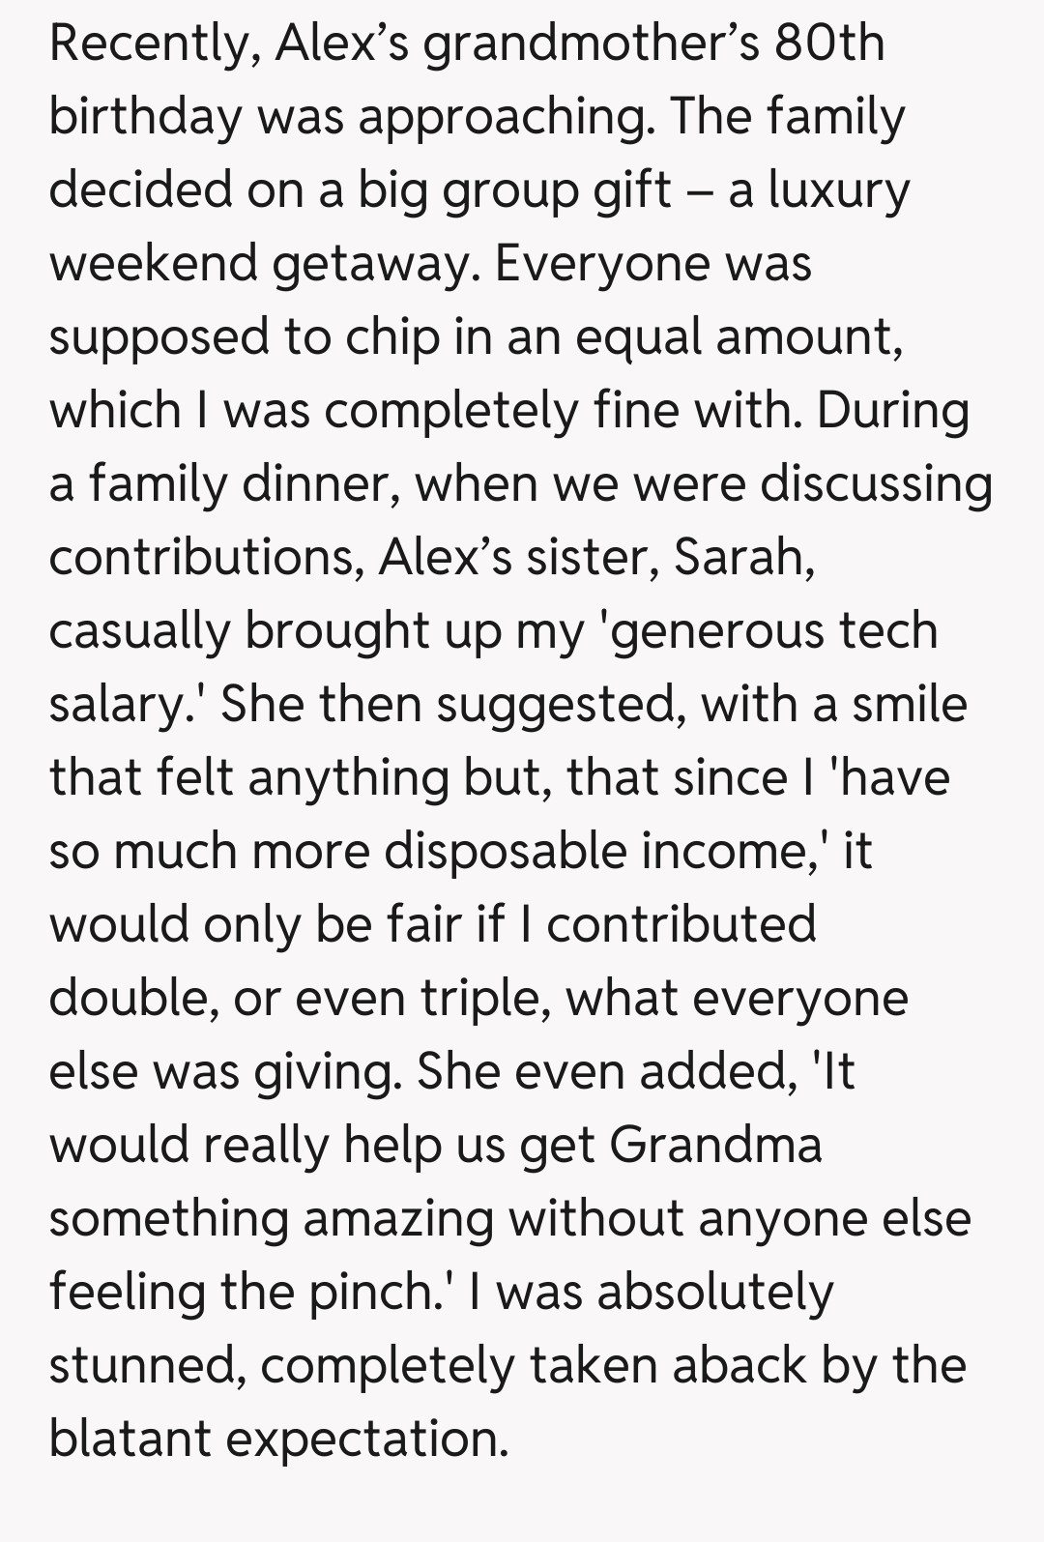1044x1542 pixels.
Task: Click the word 'disposable'
Action: (x=505, y=852)
